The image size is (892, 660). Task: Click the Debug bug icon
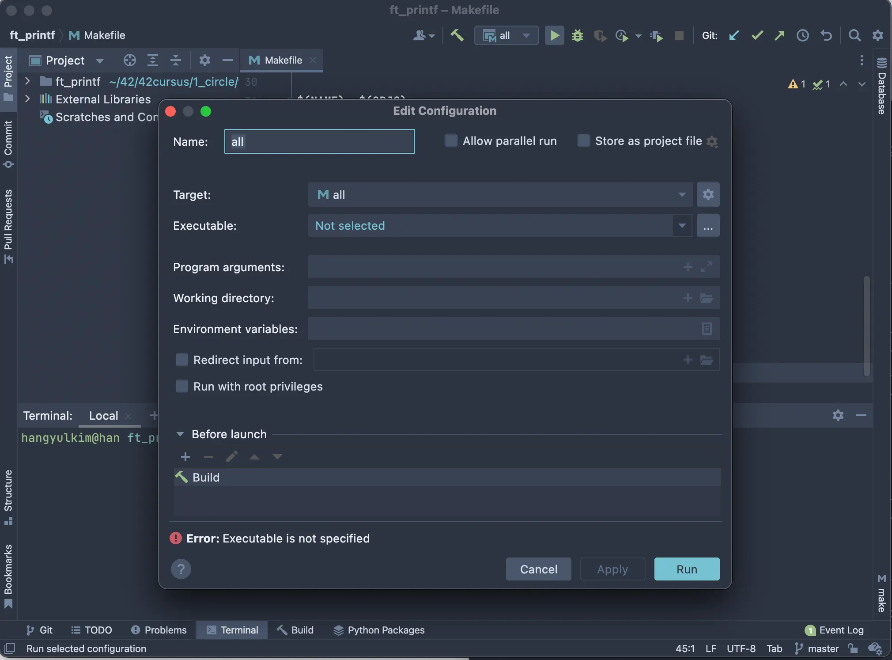578,35
